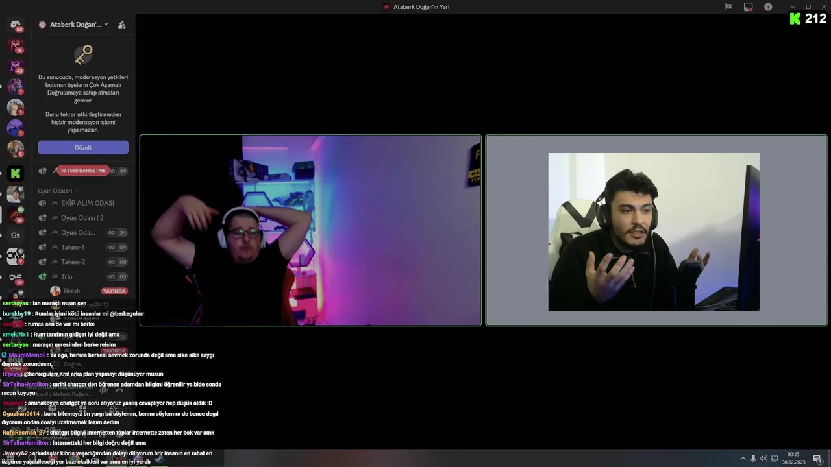Open the taskbar volume control

point(763,459)
